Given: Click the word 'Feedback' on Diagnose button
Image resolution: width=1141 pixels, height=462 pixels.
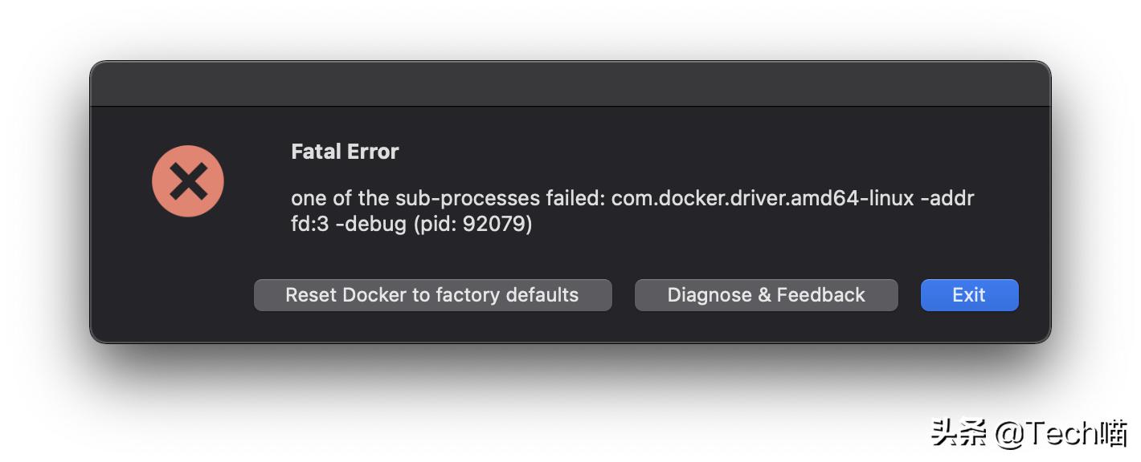Looking at the screenshot, I should click(x=821, y=295).
